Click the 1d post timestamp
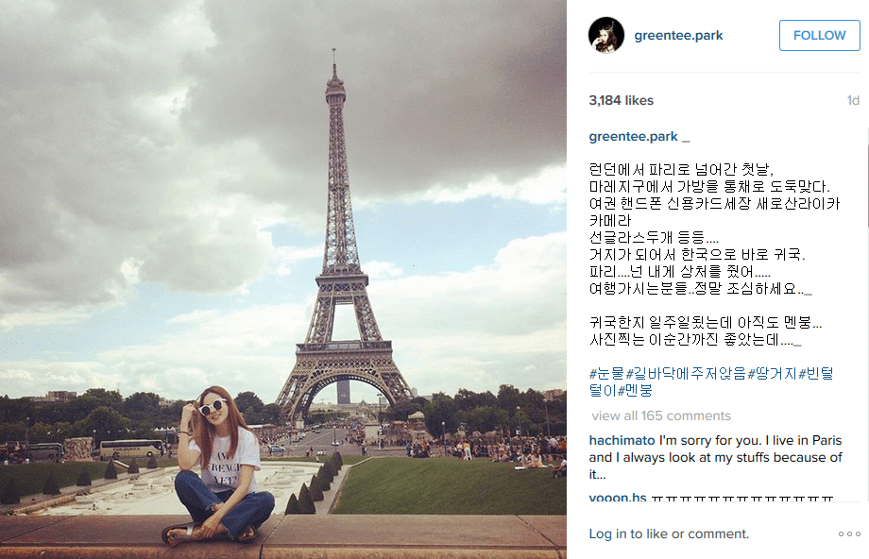 pyautogui.click(x=853, y=100)
